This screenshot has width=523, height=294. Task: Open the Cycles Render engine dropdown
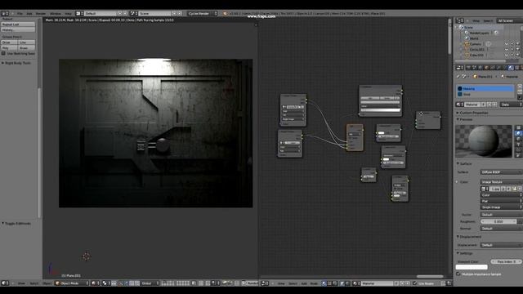(x=202, y=14)
